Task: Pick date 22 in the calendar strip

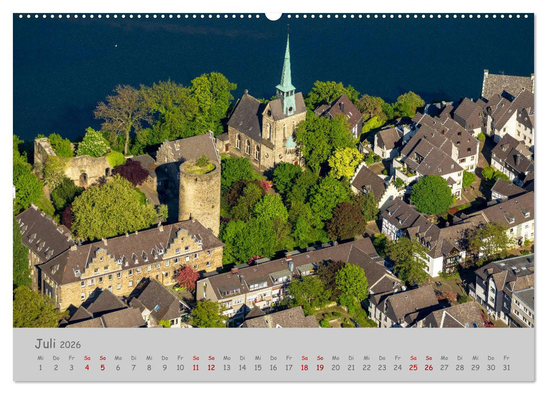Action: (367, 368)
